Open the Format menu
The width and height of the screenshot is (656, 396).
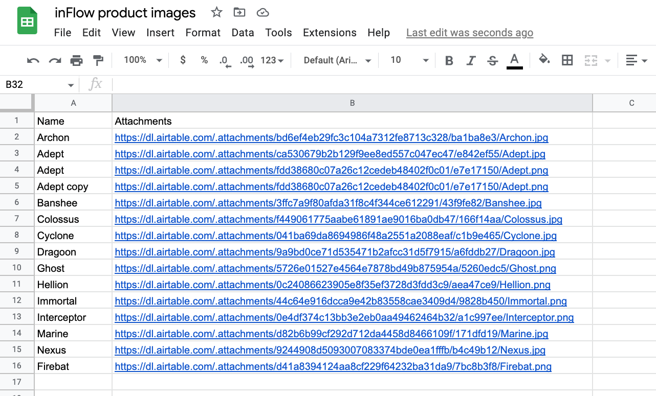(203, 33)
